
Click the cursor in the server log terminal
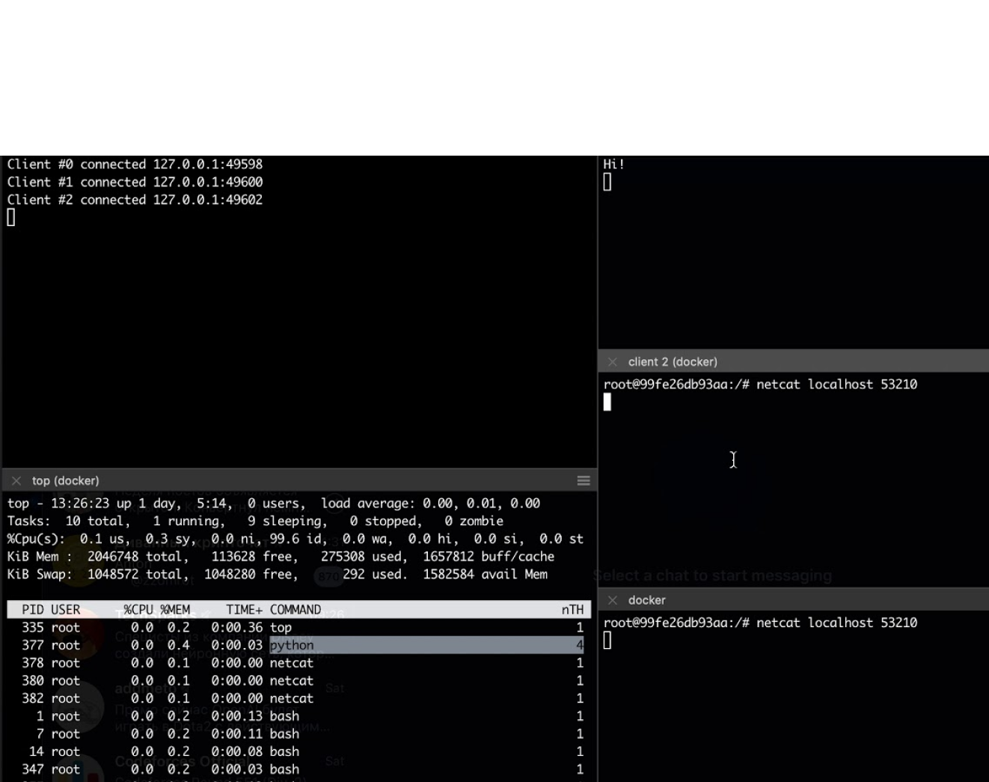pos(10,217)
